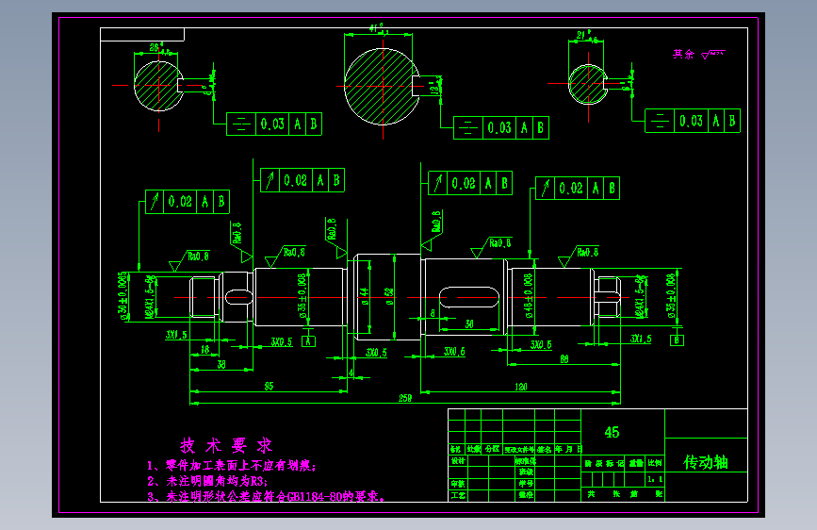The height and width of the screenshot is (530, 817).
Task: Select symmetry tolerance frame beside left section view
Action: 274,124
